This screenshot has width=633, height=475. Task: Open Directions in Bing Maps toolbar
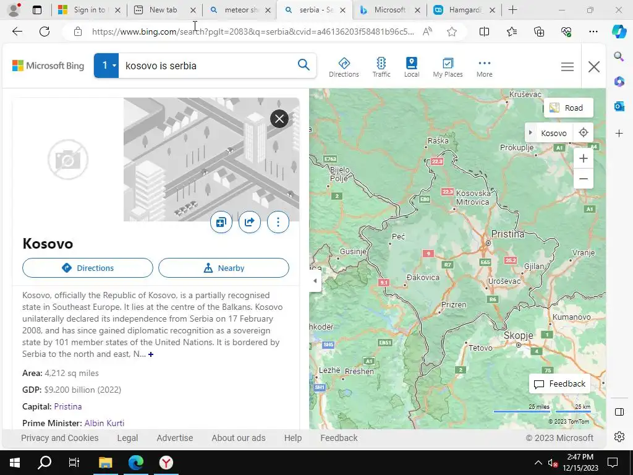click(x=344, y=67)
